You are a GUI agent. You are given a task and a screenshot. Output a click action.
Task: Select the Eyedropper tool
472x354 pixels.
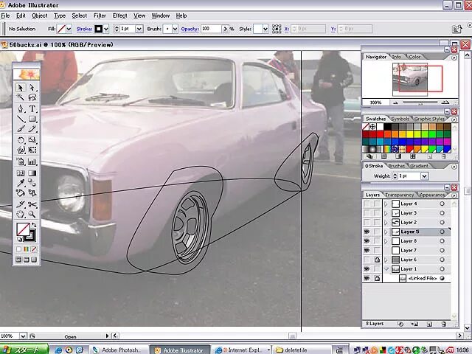coord(21,183)
